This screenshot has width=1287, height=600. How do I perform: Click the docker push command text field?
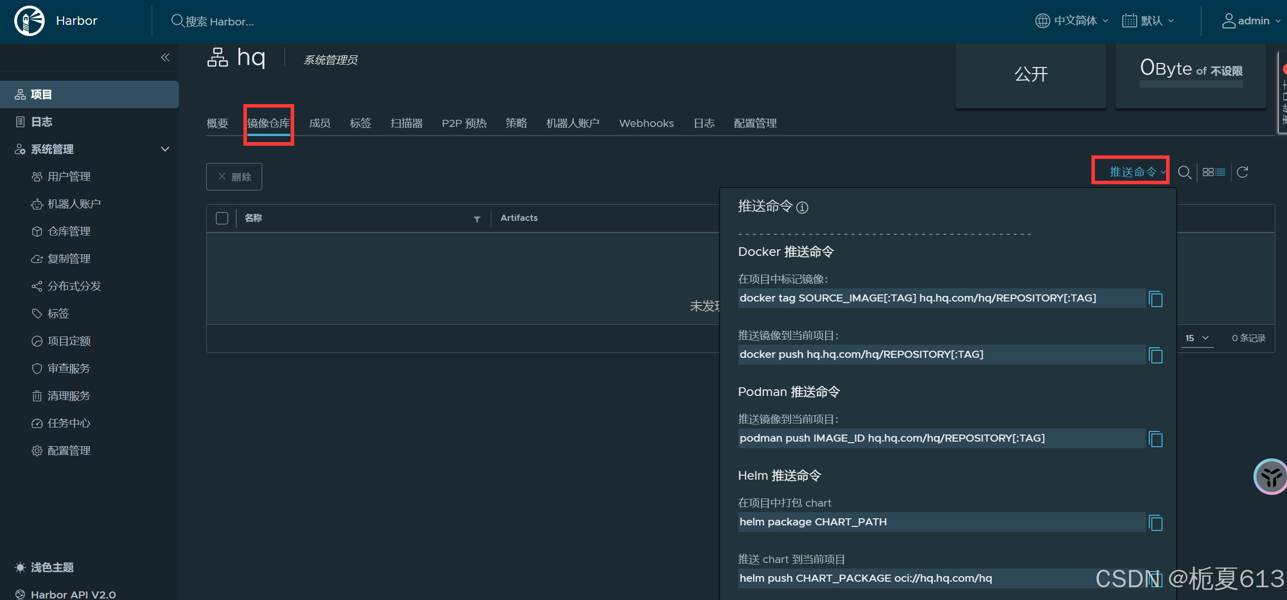[x=941, y=354]
